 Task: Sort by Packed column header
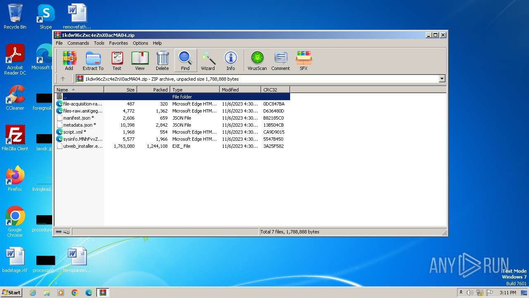pyautogui.click(x=154, y=89)
